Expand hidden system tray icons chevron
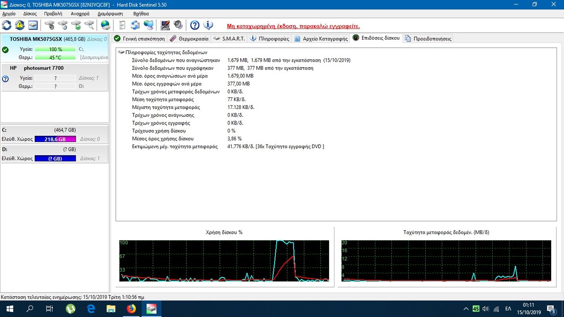 tap(466, 309)
